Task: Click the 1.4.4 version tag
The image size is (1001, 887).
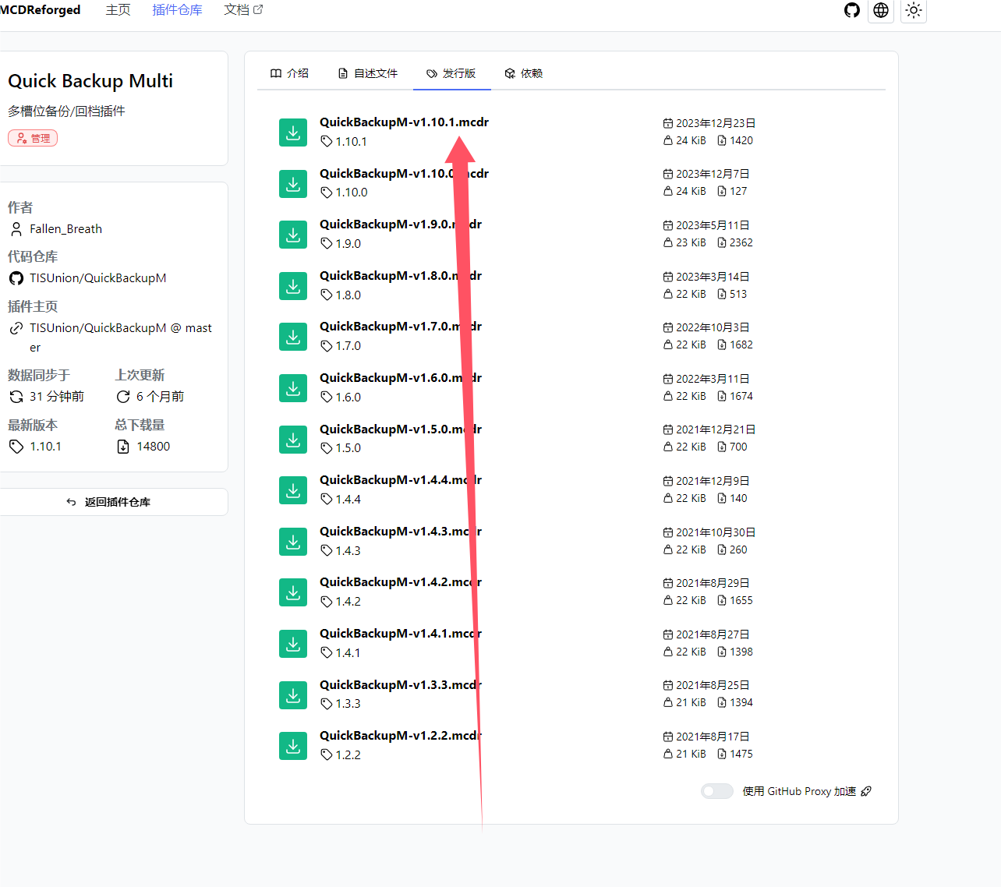Action: [341, 499]
